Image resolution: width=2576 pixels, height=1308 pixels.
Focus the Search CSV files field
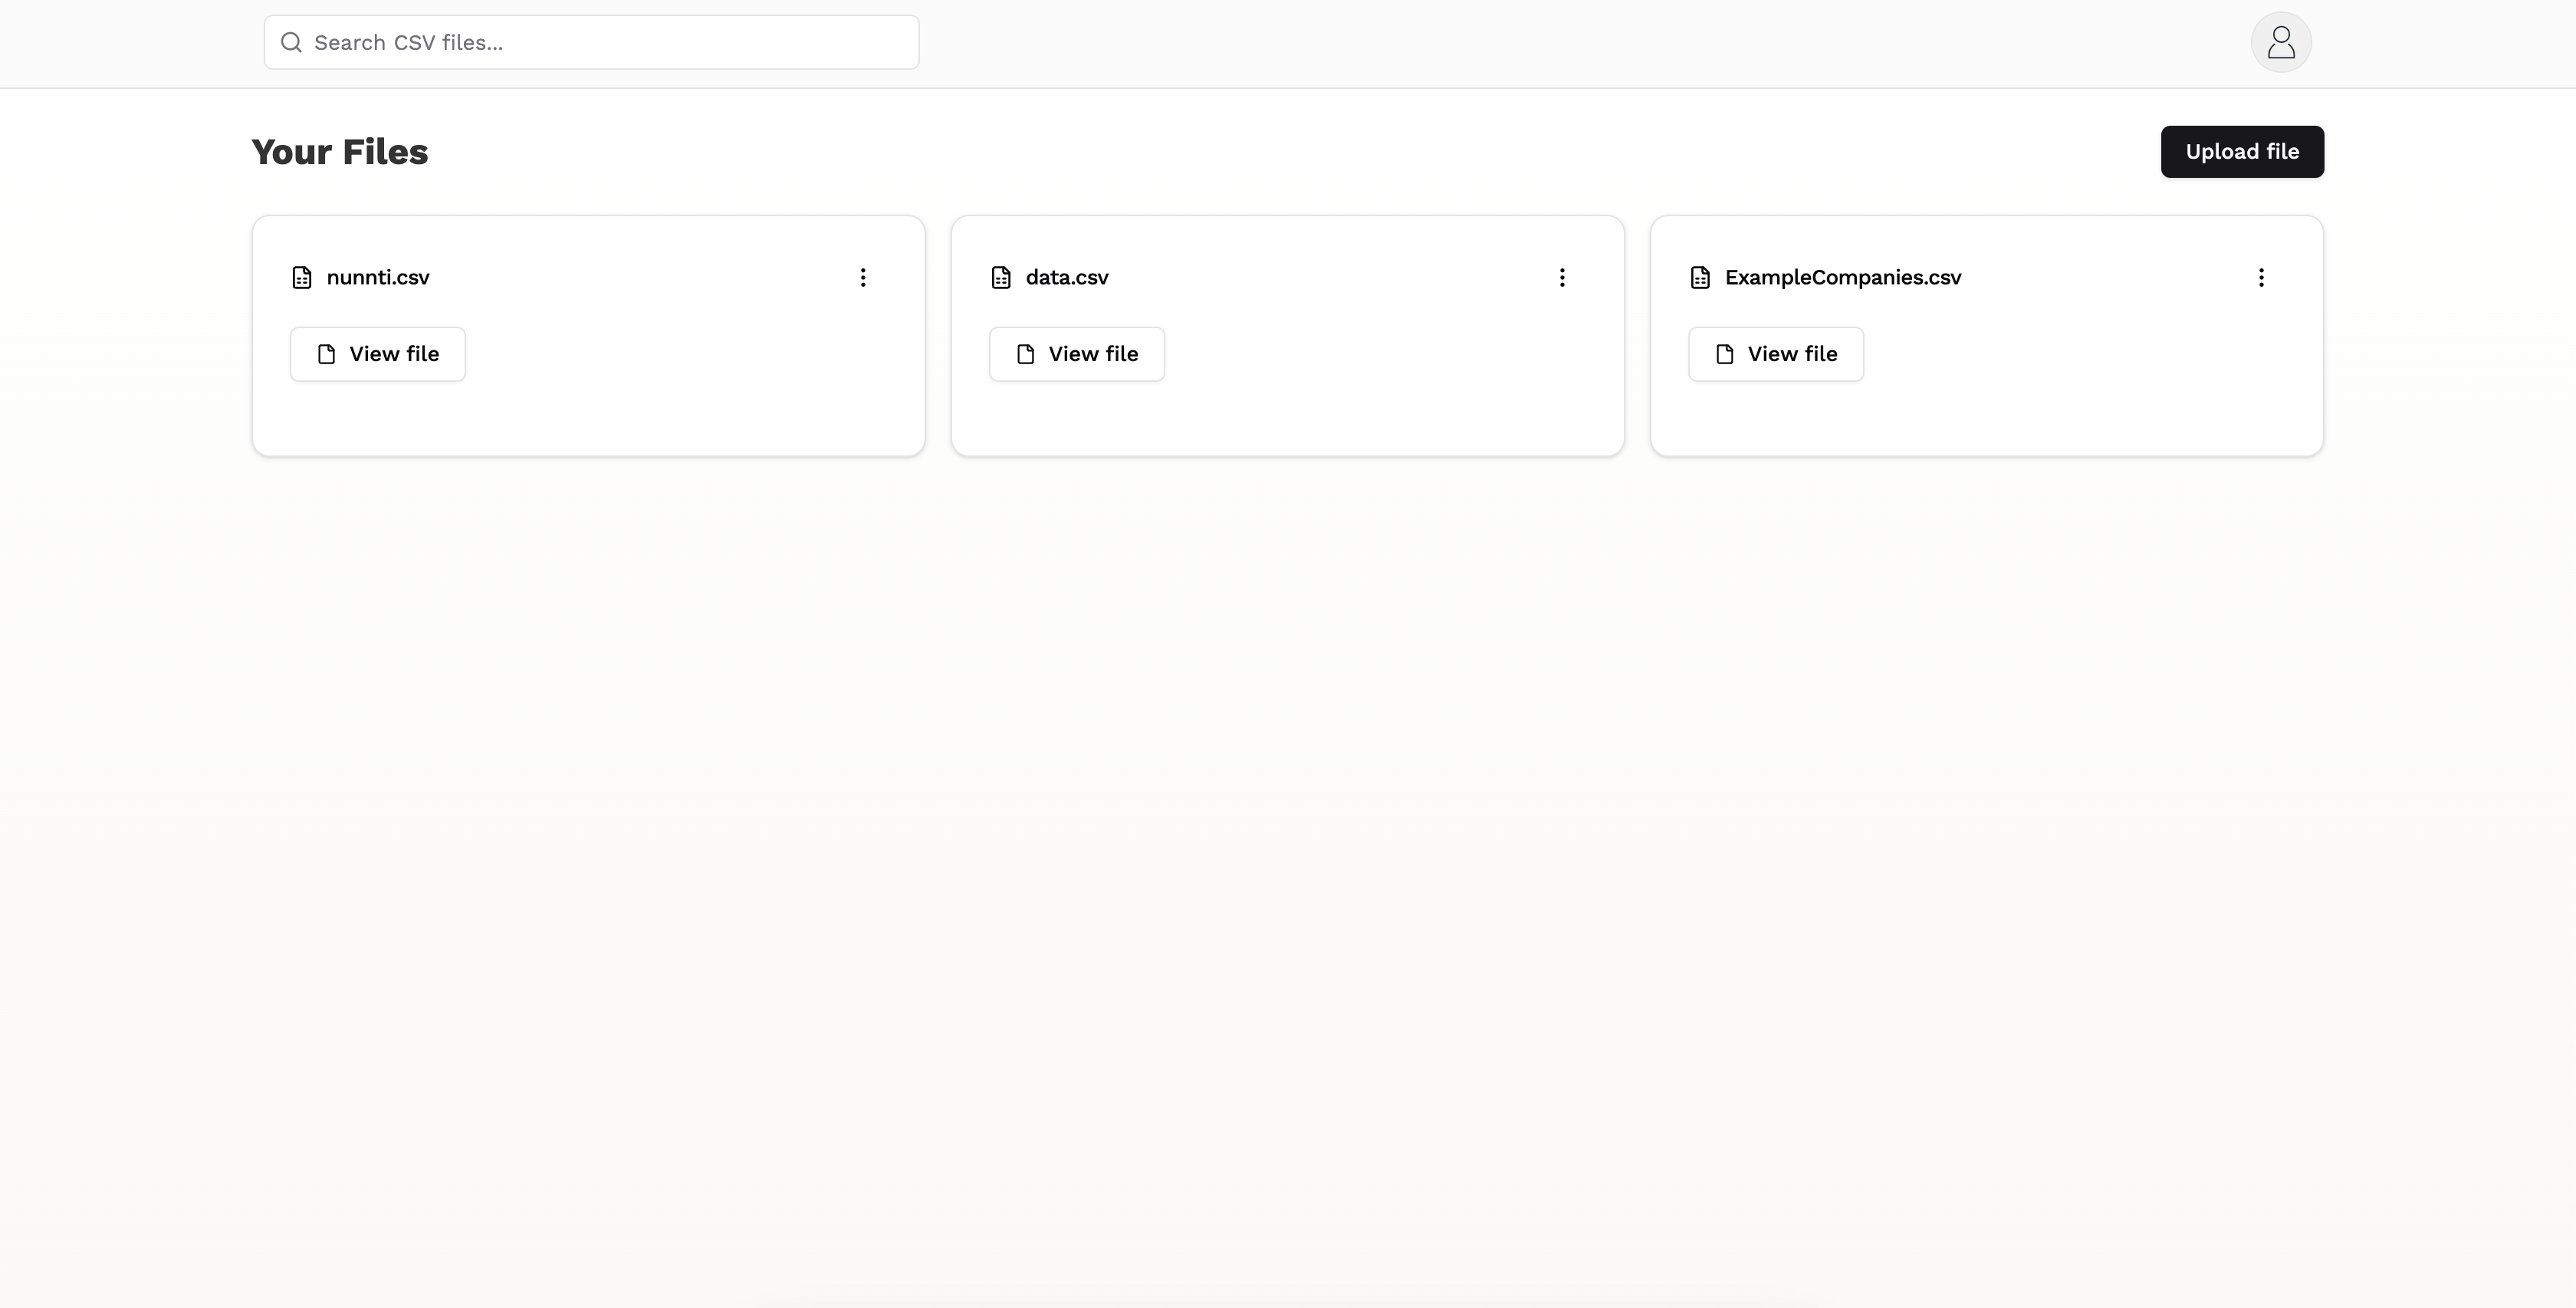(591, 42)
